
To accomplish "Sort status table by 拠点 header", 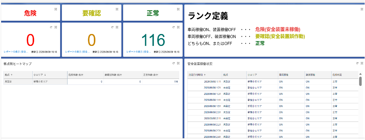I will tap(234, 75).
